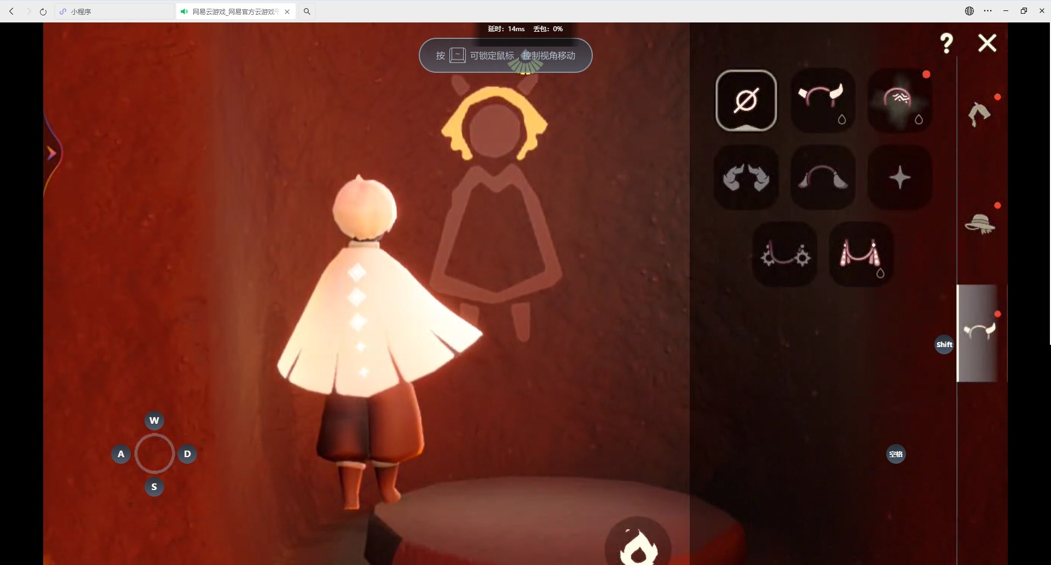Go forward in the browser
The width and height of the screenshot is (1051, 565).
click(28, 11)
